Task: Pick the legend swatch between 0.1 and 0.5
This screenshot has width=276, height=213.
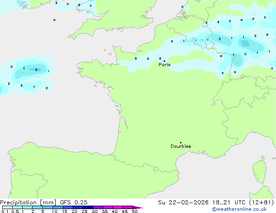Action: 7,207
